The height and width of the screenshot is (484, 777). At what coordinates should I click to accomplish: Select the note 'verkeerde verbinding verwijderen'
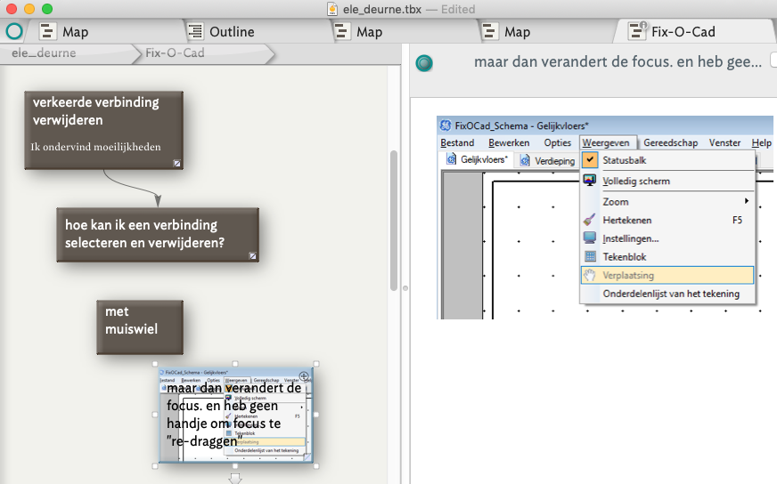click(x=103, y=130)
